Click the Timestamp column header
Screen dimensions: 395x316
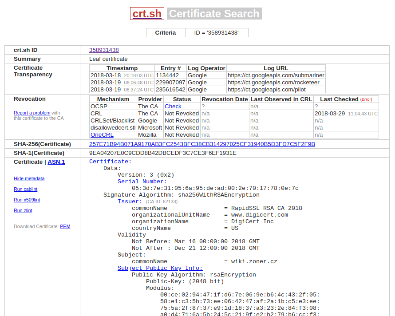[x=122, y=68]
